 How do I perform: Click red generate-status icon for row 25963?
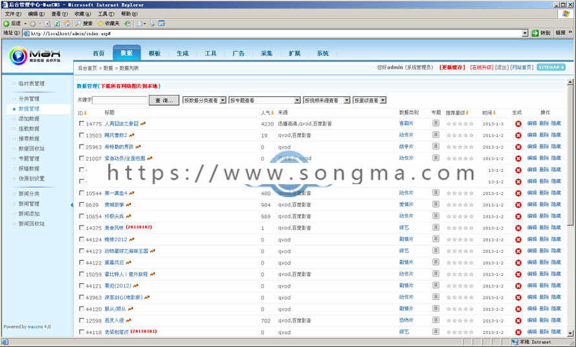518,147
